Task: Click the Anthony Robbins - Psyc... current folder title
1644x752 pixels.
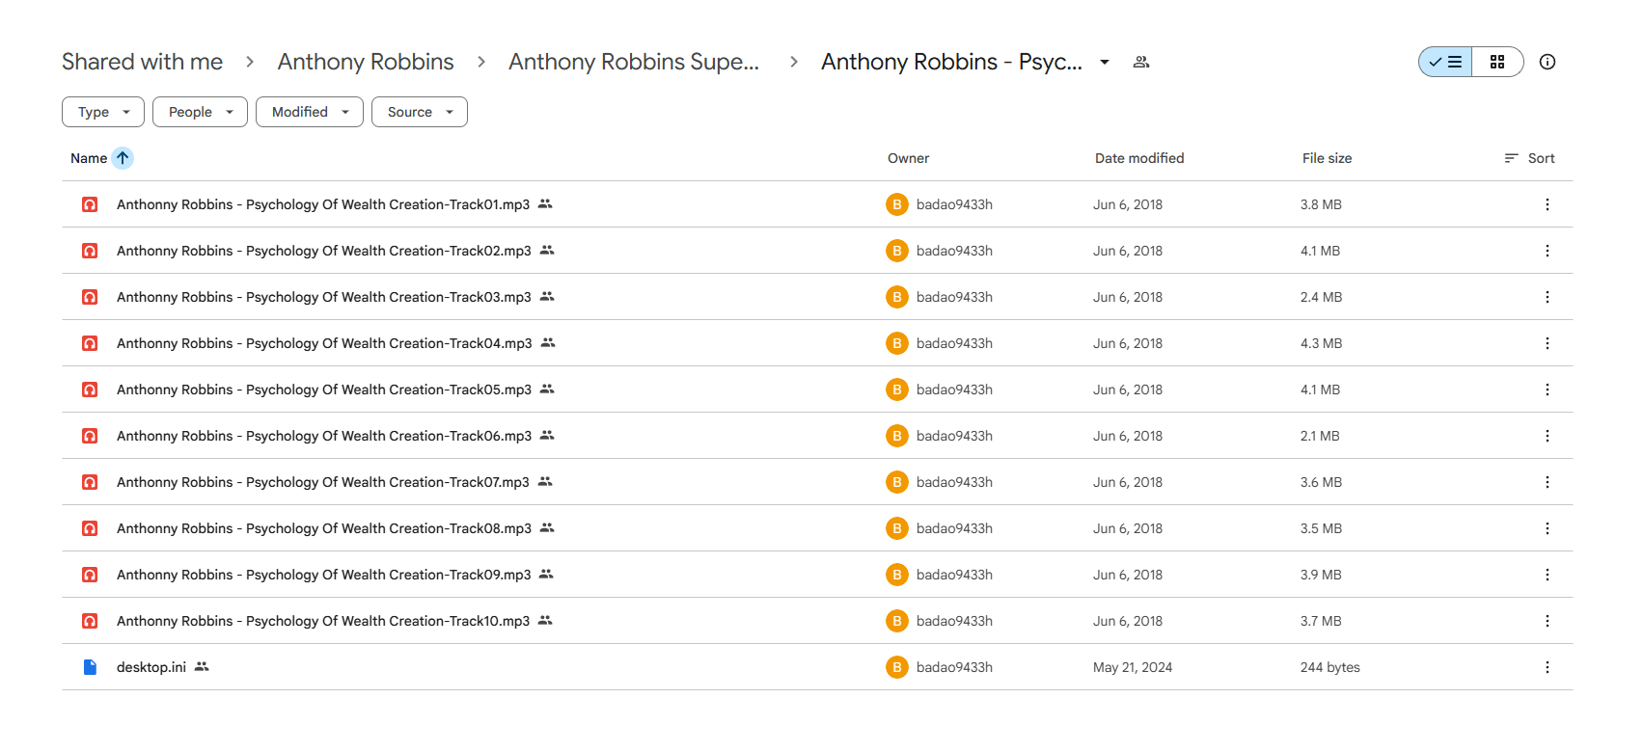Action: pyautogui.click(x=952, y=62)
